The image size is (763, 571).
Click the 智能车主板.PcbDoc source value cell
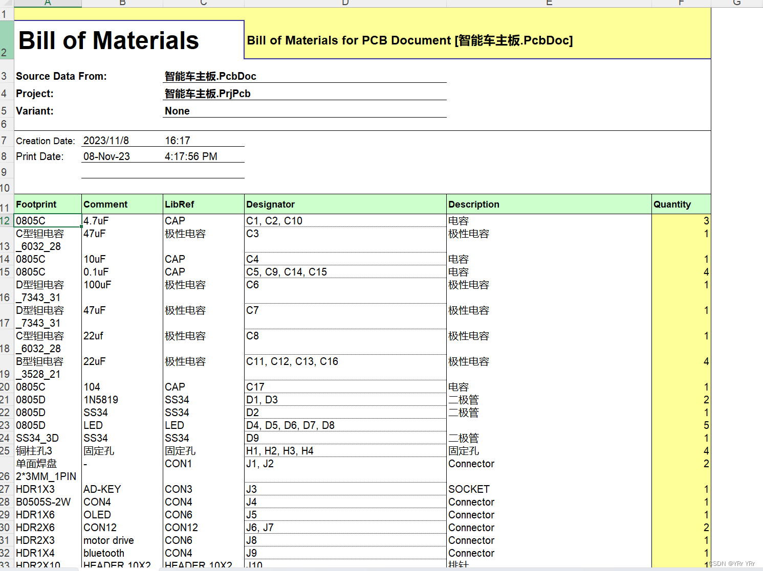(304, 76)
